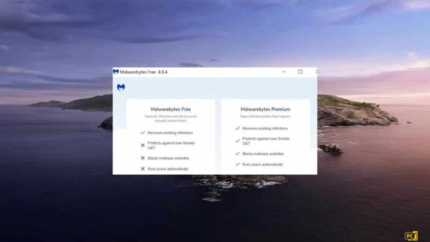
Task: Click "Removes existing infections" text in Premium card
Action: (x=265, y=128)
